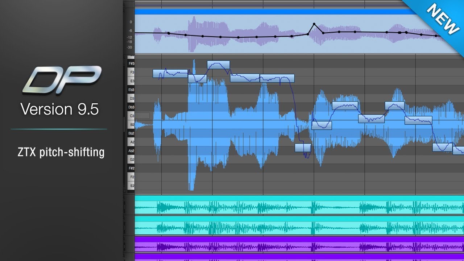464x261 pixels.
Task: Select the long pitch segment ending before the steep drop
Action: pyautogui.click(x=277, y=78)
